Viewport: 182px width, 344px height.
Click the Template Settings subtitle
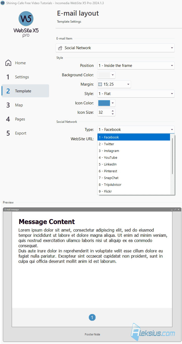[69, 22]
